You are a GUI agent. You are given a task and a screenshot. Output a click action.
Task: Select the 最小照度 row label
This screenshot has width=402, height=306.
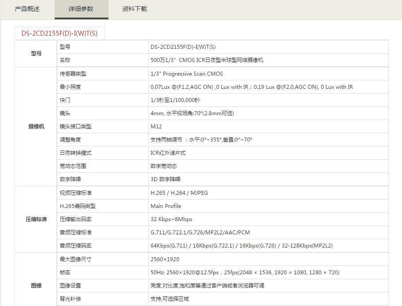[71, 87]
